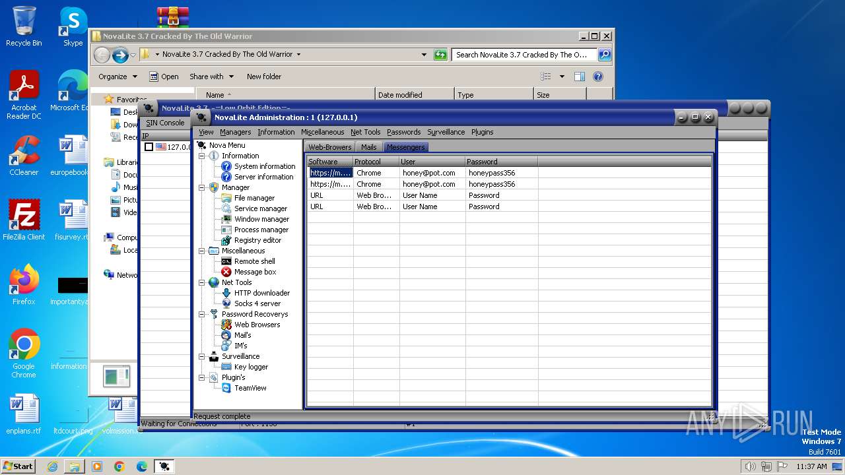Collapse the Surveillance tree node

202,356
